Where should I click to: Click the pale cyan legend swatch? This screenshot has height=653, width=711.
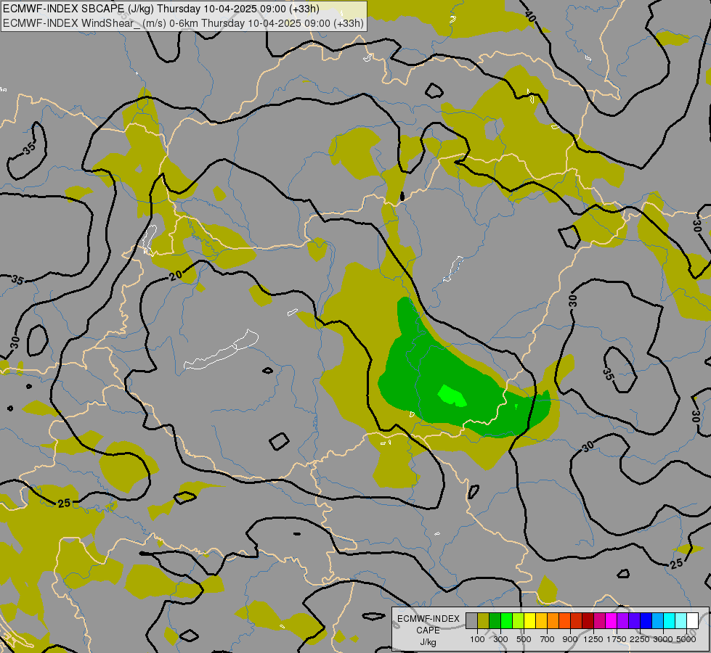coord(680,620)
